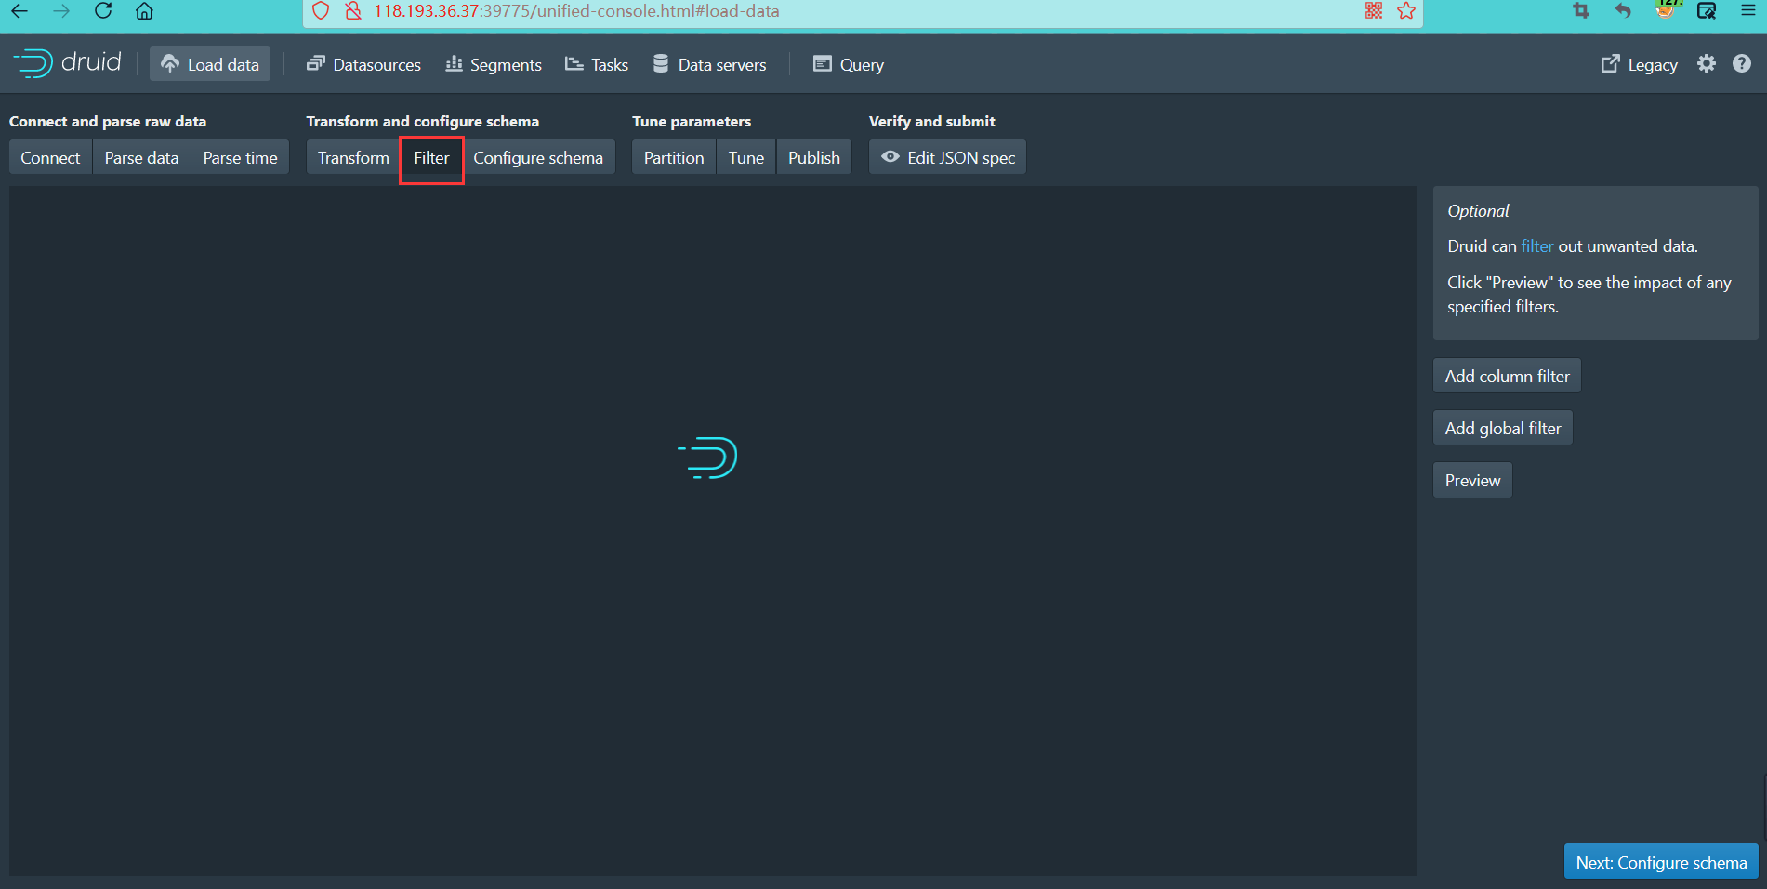Click the browser undo arrow icon

[1623, 11]
